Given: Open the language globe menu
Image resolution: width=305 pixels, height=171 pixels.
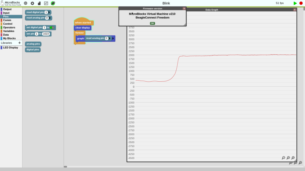Looking at the screenshot, I should tap(26, 3).
